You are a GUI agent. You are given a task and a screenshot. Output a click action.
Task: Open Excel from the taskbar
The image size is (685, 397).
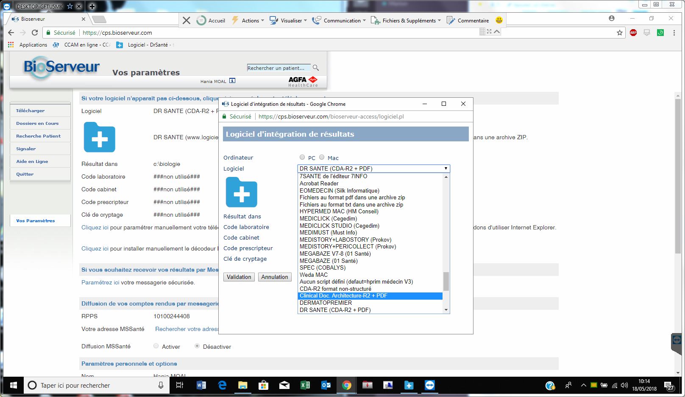point(305,385)
